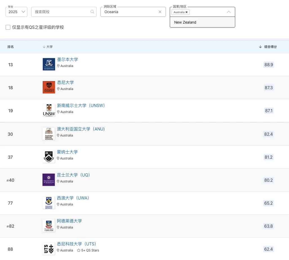Viewport: 289px width, 260px height.
Task: Open 悉尼大学 link
Action: click(66, 82)
